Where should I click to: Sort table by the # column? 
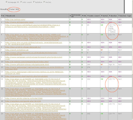point(3,16)
